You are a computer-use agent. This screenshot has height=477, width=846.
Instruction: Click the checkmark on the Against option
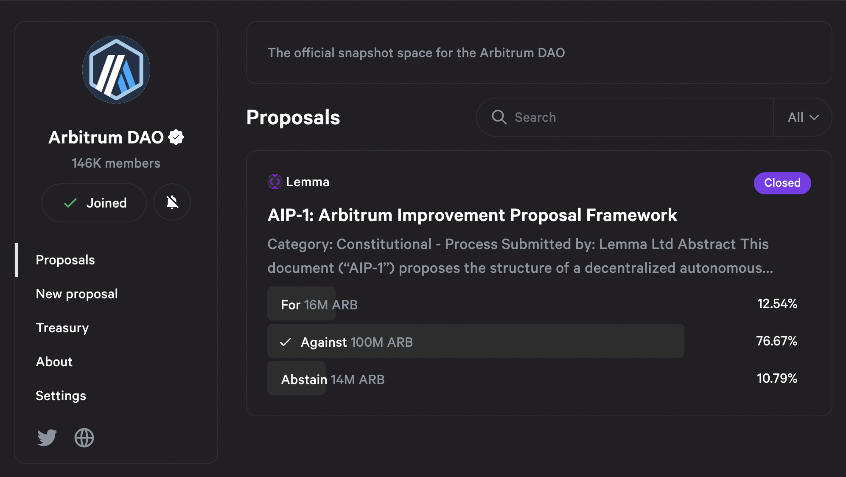286,342
